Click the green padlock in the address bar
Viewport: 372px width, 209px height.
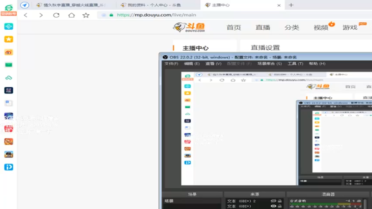[111, 15]
